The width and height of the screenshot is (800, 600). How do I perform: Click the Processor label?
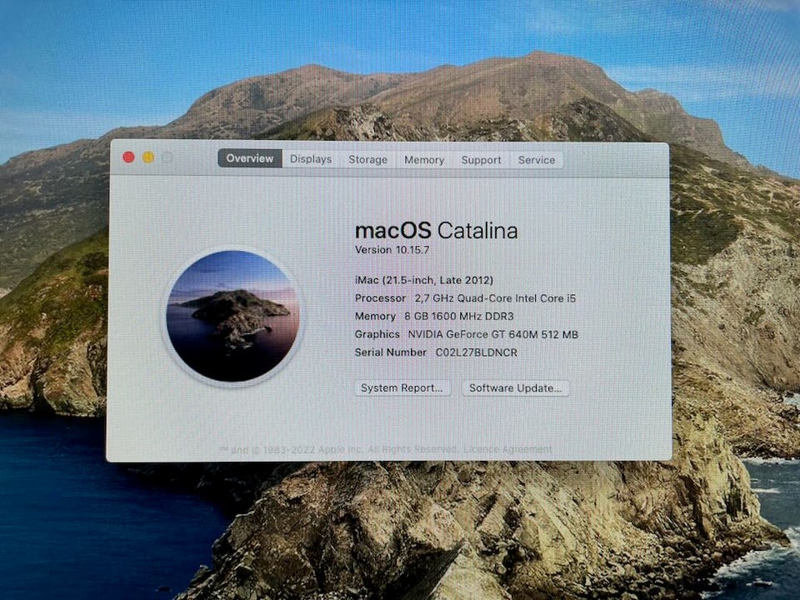(x=380, y=298)
